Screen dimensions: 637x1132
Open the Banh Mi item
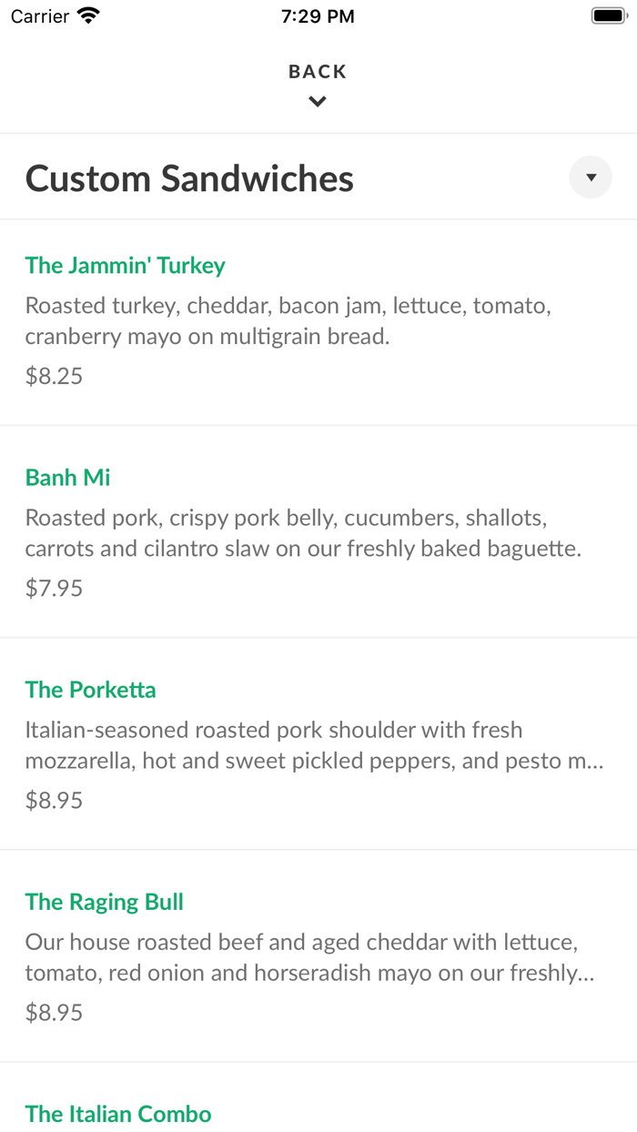click(67, 477)
